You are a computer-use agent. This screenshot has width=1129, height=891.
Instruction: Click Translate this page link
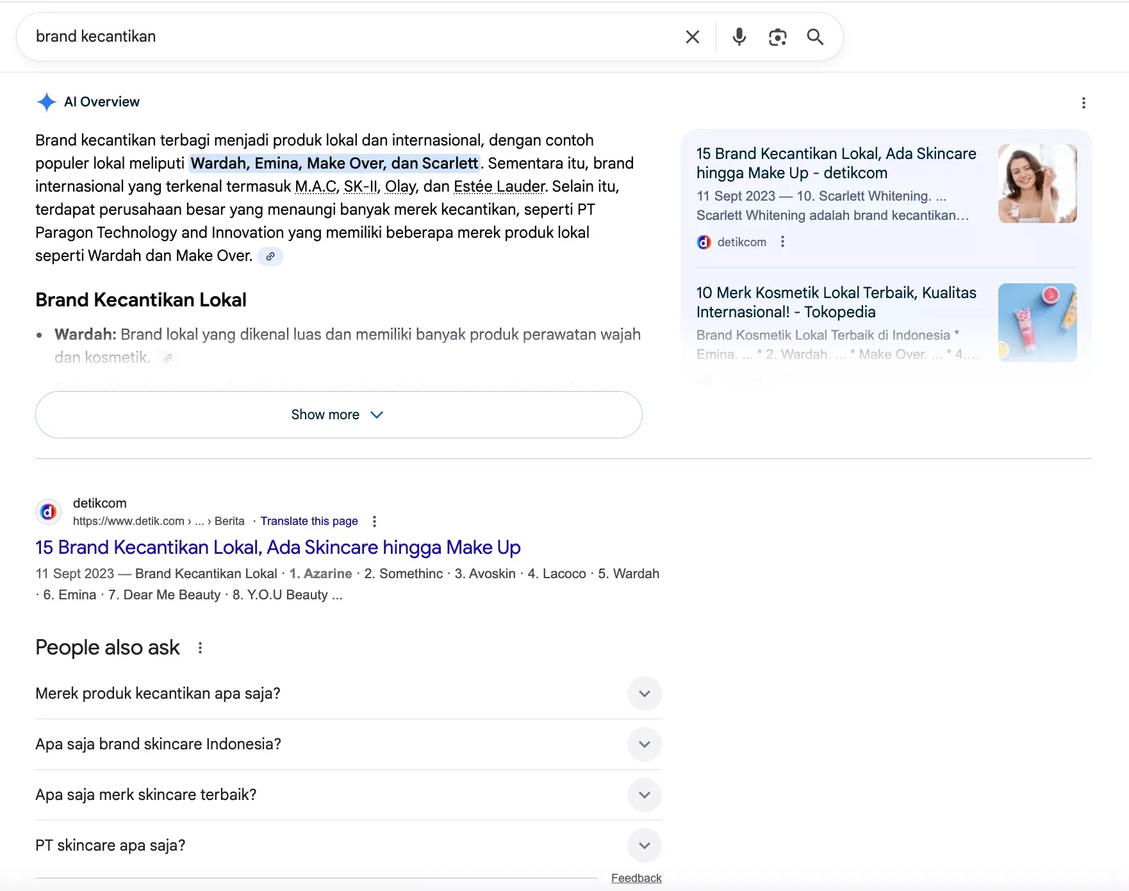click(x=309, y=521)
